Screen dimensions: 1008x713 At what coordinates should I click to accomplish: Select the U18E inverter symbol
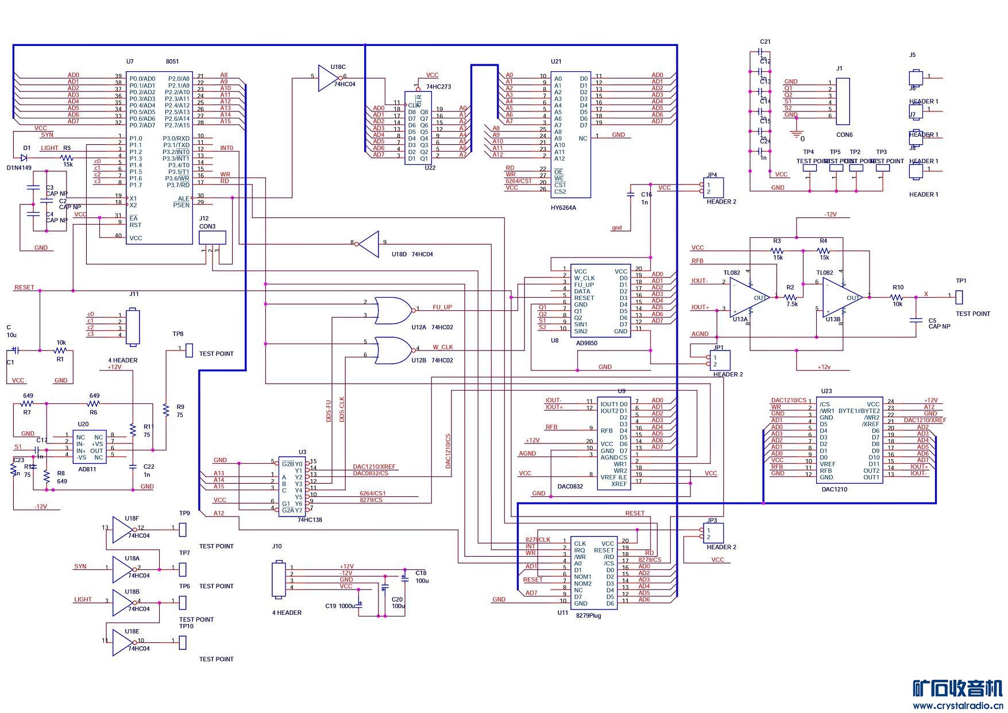click(x=123, y=642)
